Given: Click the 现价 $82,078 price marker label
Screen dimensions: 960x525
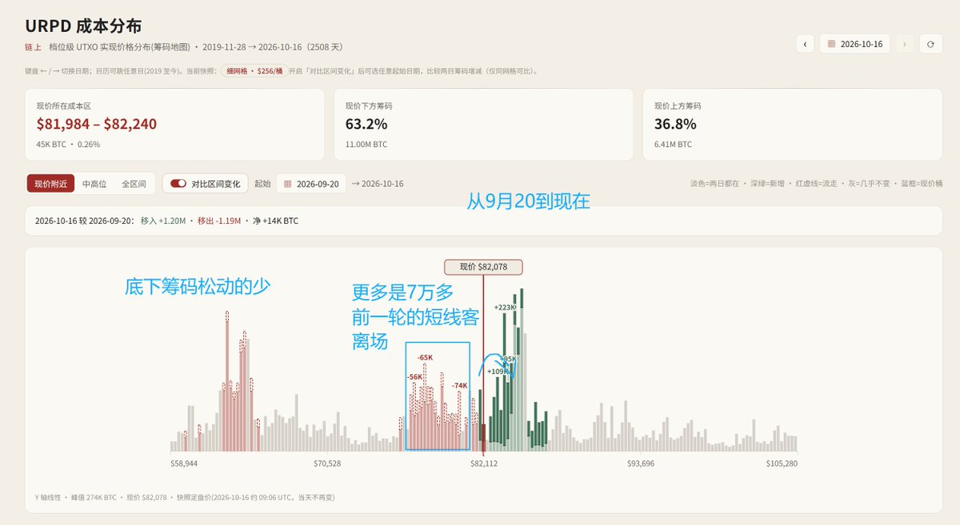Looking at the screenshot, I should [x=482, y=267].
